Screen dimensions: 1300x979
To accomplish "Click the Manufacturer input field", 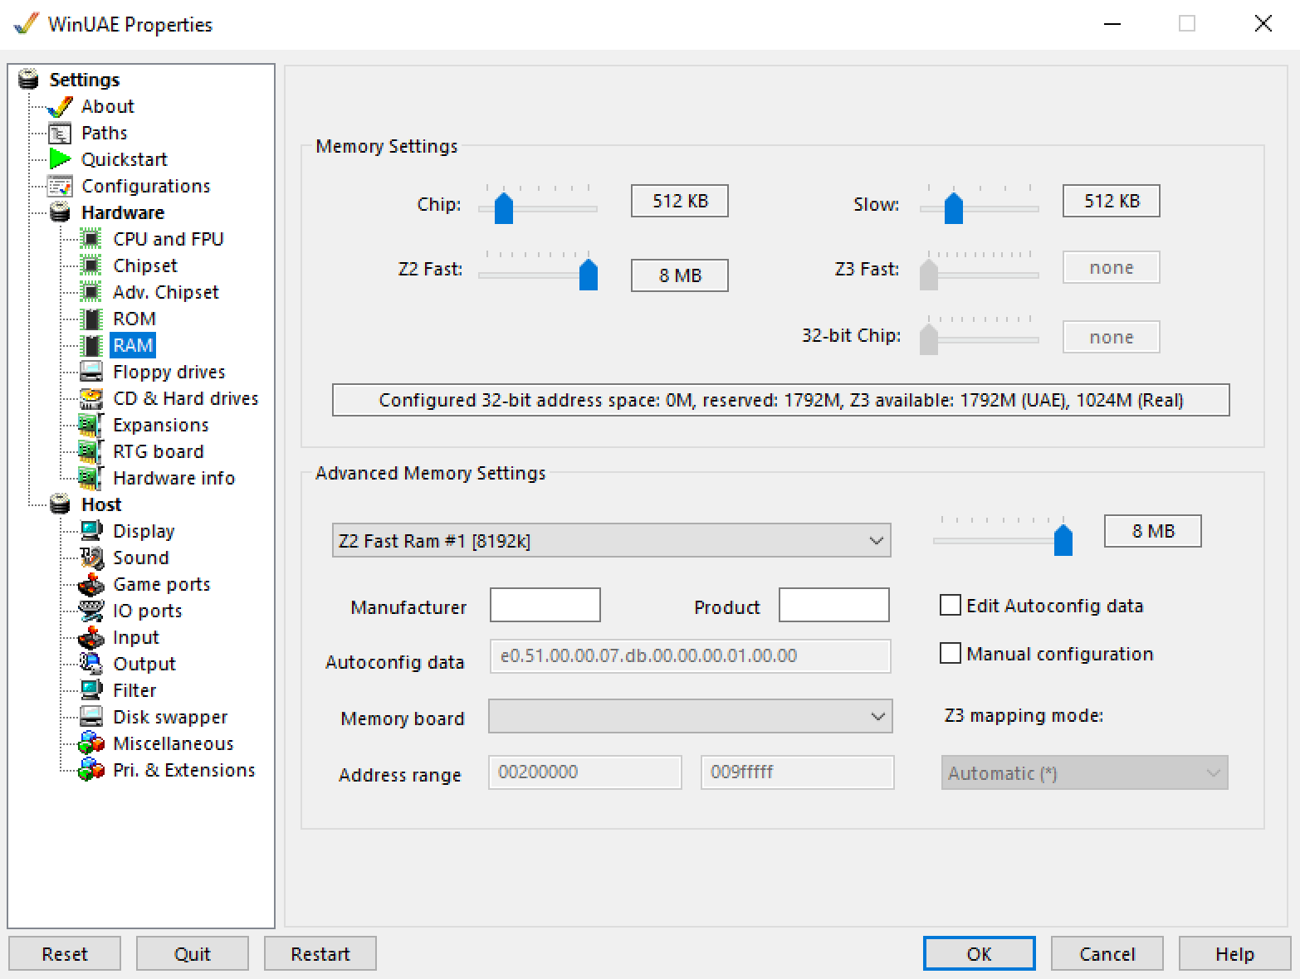I will pyautogui.click(x=545, y=605).
